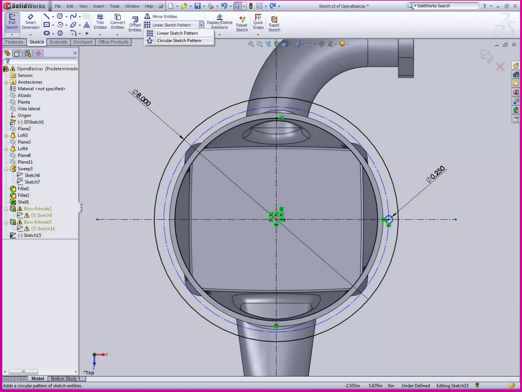Select Sketch15 in the feature tree
Image resolution: width=522 pixels, height=392 pixels.
point(32,235)
